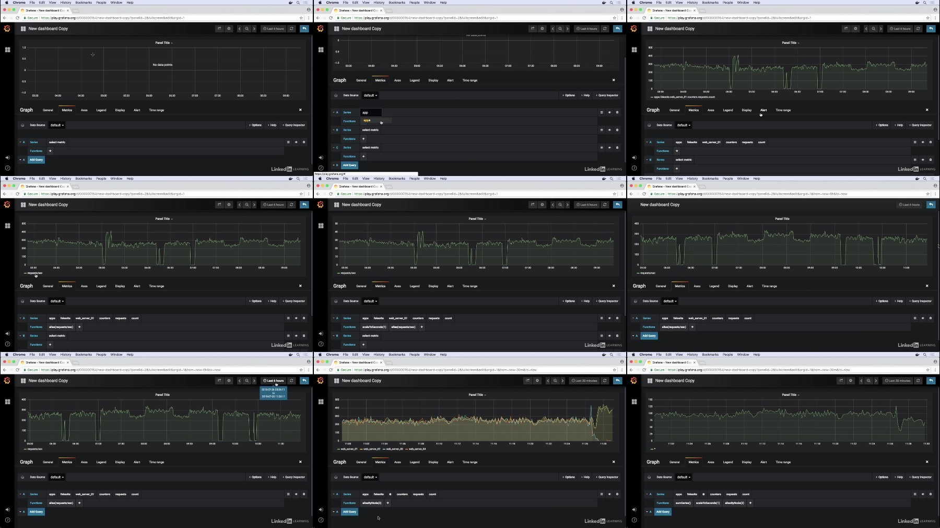940x528 pixels.
Task: Click web_server_04 legend color in bottom-middle frame
Action: [x=407, y=449]
